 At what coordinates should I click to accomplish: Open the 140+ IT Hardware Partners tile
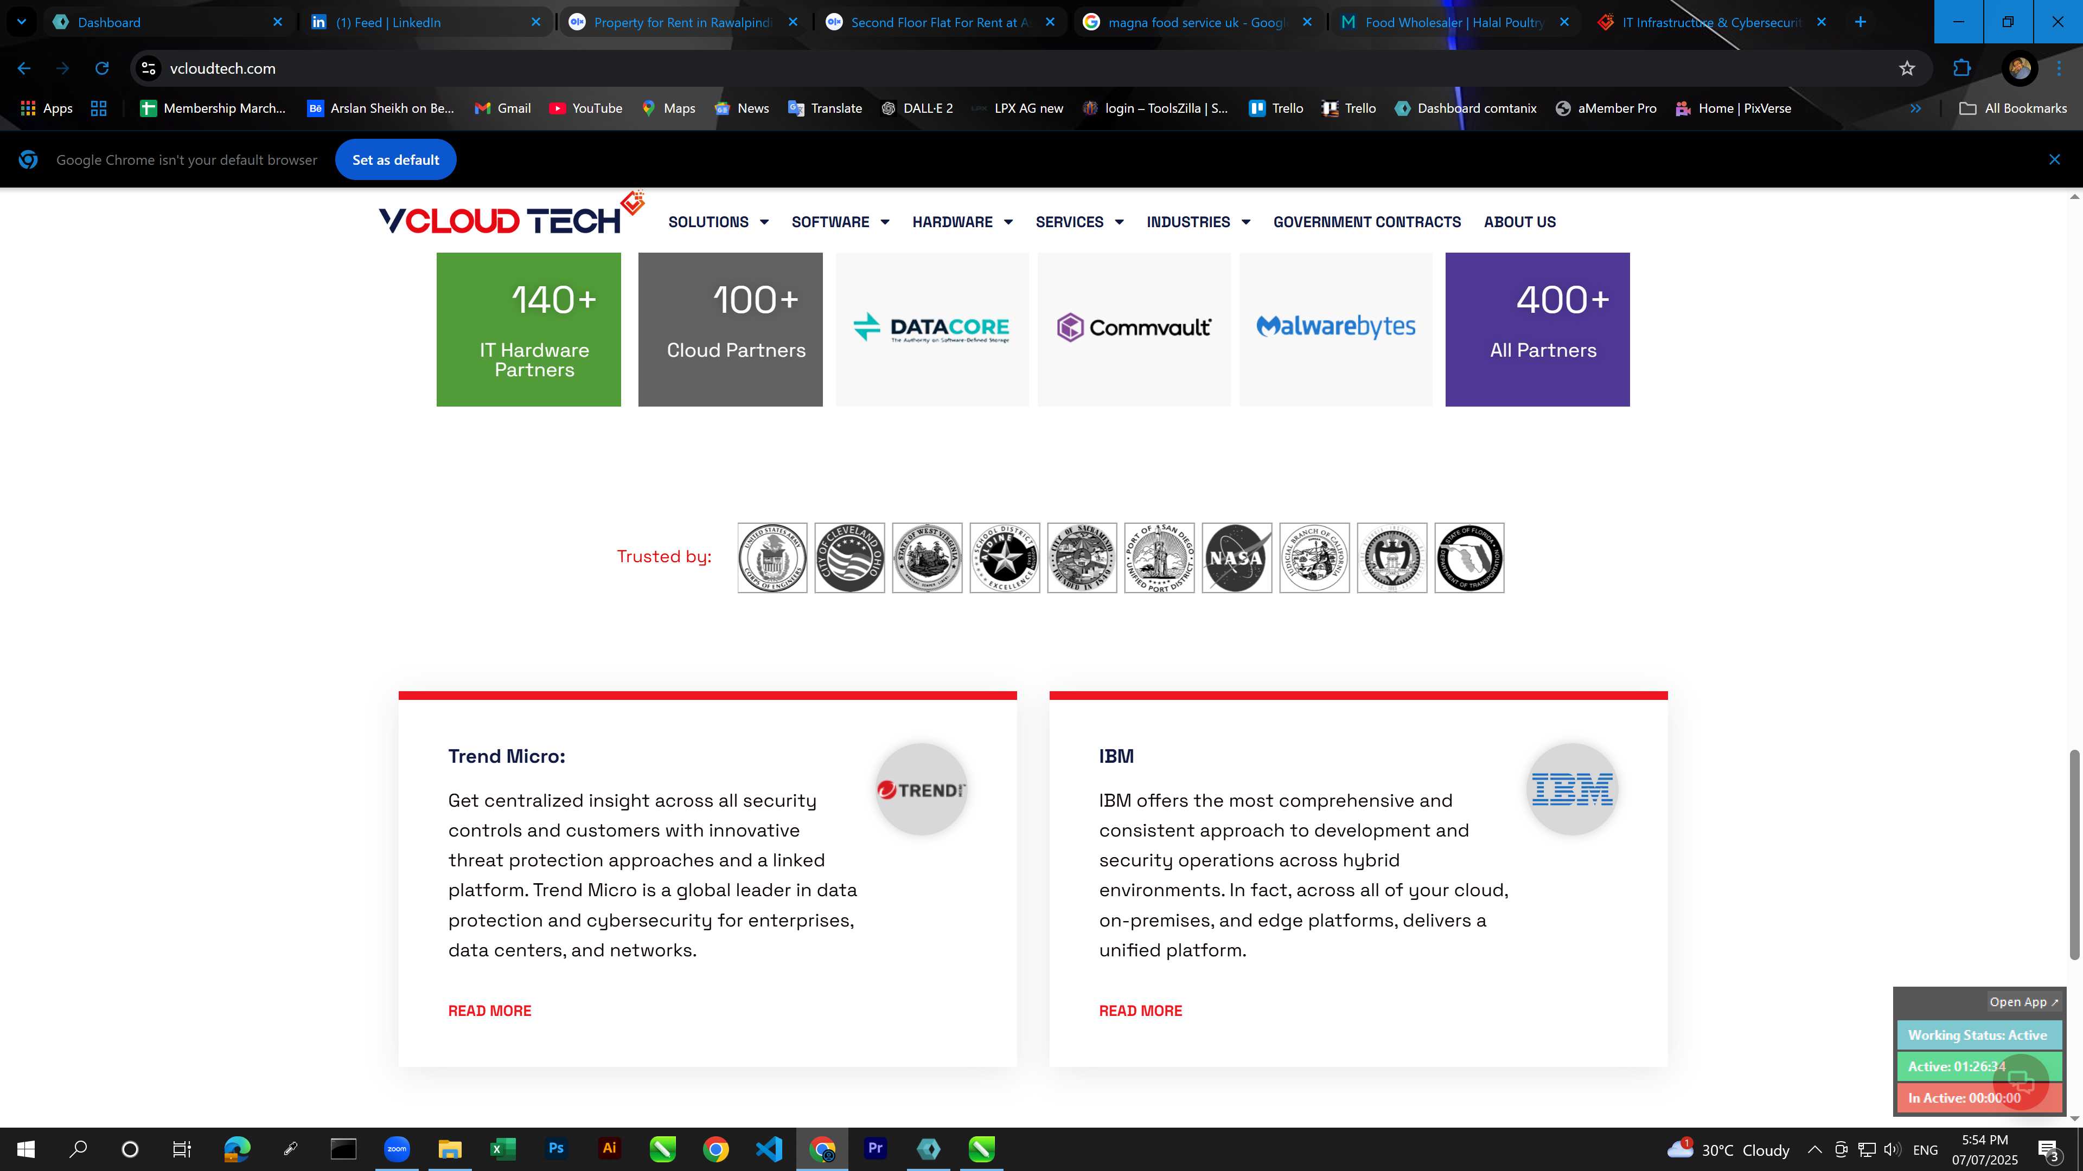(x=529, y=329)
